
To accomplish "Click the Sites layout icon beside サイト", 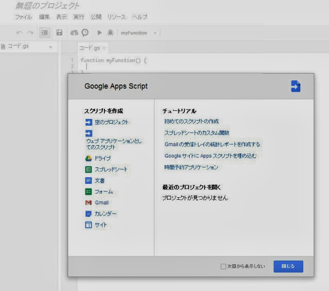I will click(x=88, y=225).
